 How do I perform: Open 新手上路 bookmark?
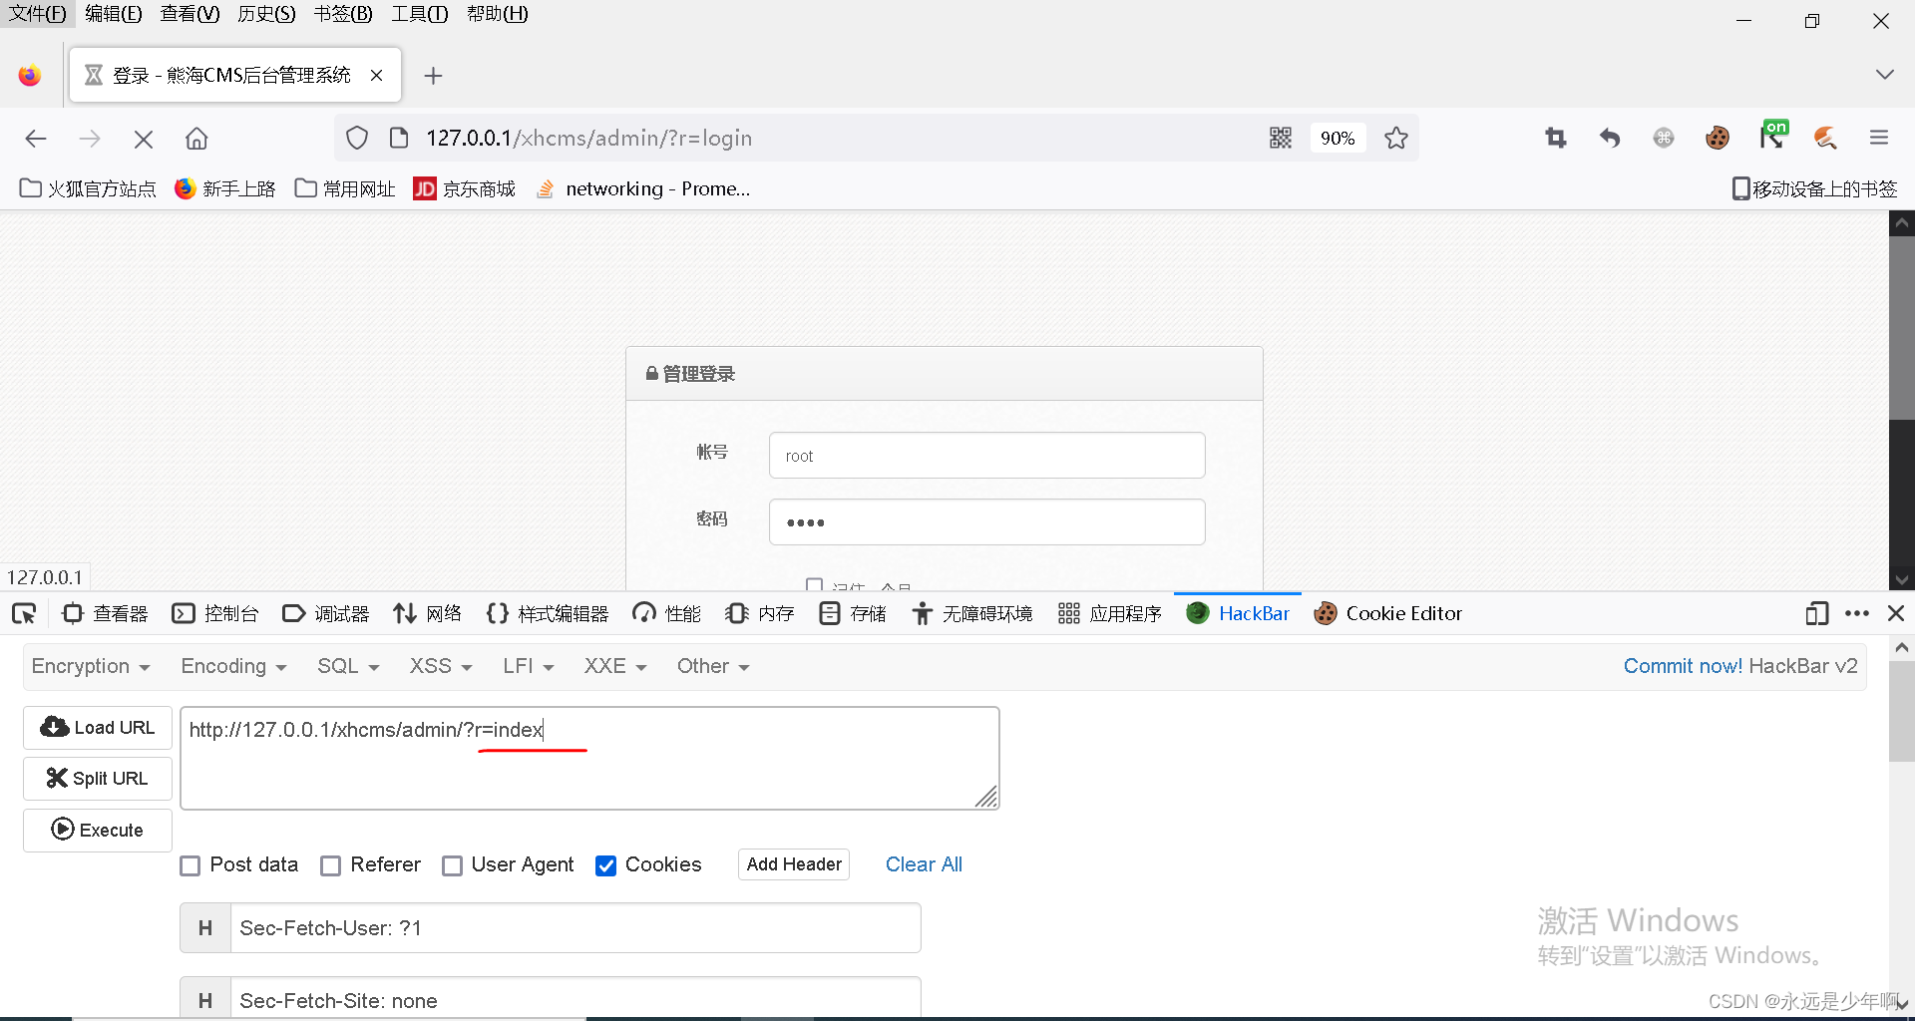click(x=224, y=188)
